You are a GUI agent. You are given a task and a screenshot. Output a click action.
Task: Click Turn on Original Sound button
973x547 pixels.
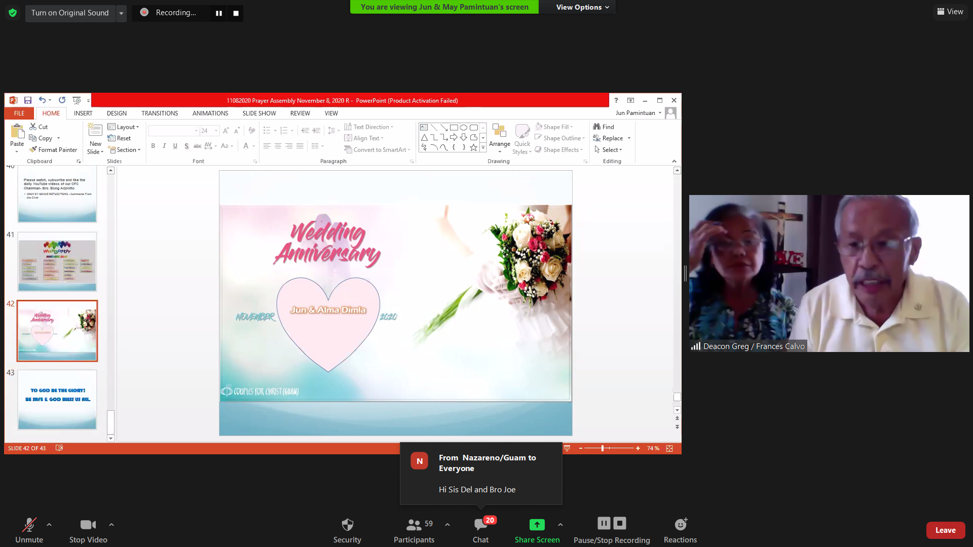70,13
